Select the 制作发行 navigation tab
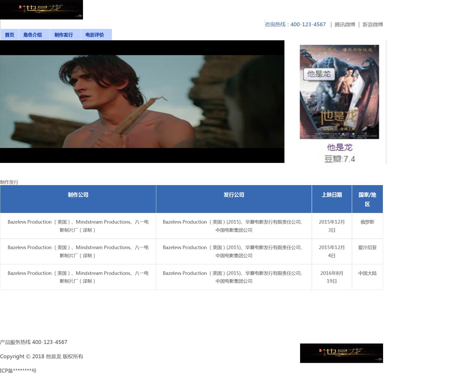This screenshot has width=474, height=385. [64, 35]
